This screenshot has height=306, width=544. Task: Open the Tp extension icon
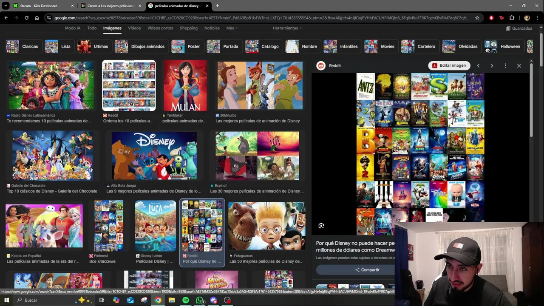click(x=501, y=18)
